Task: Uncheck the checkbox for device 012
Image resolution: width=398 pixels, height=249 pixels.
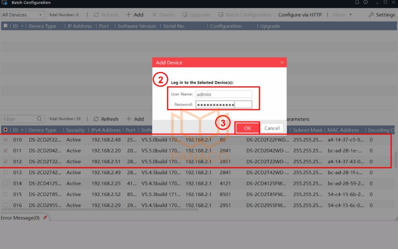Action: tap(5, 161)
